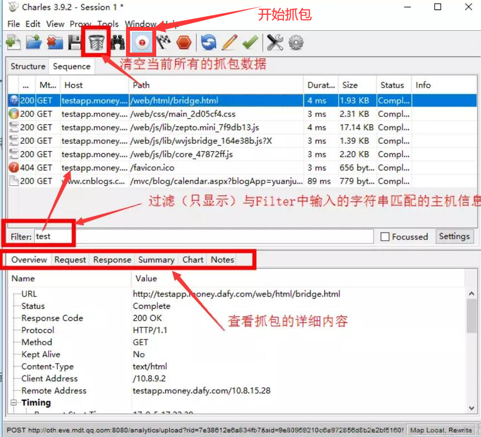
Task: Click the filter Settings button
Action: click(x=454, y=236)
